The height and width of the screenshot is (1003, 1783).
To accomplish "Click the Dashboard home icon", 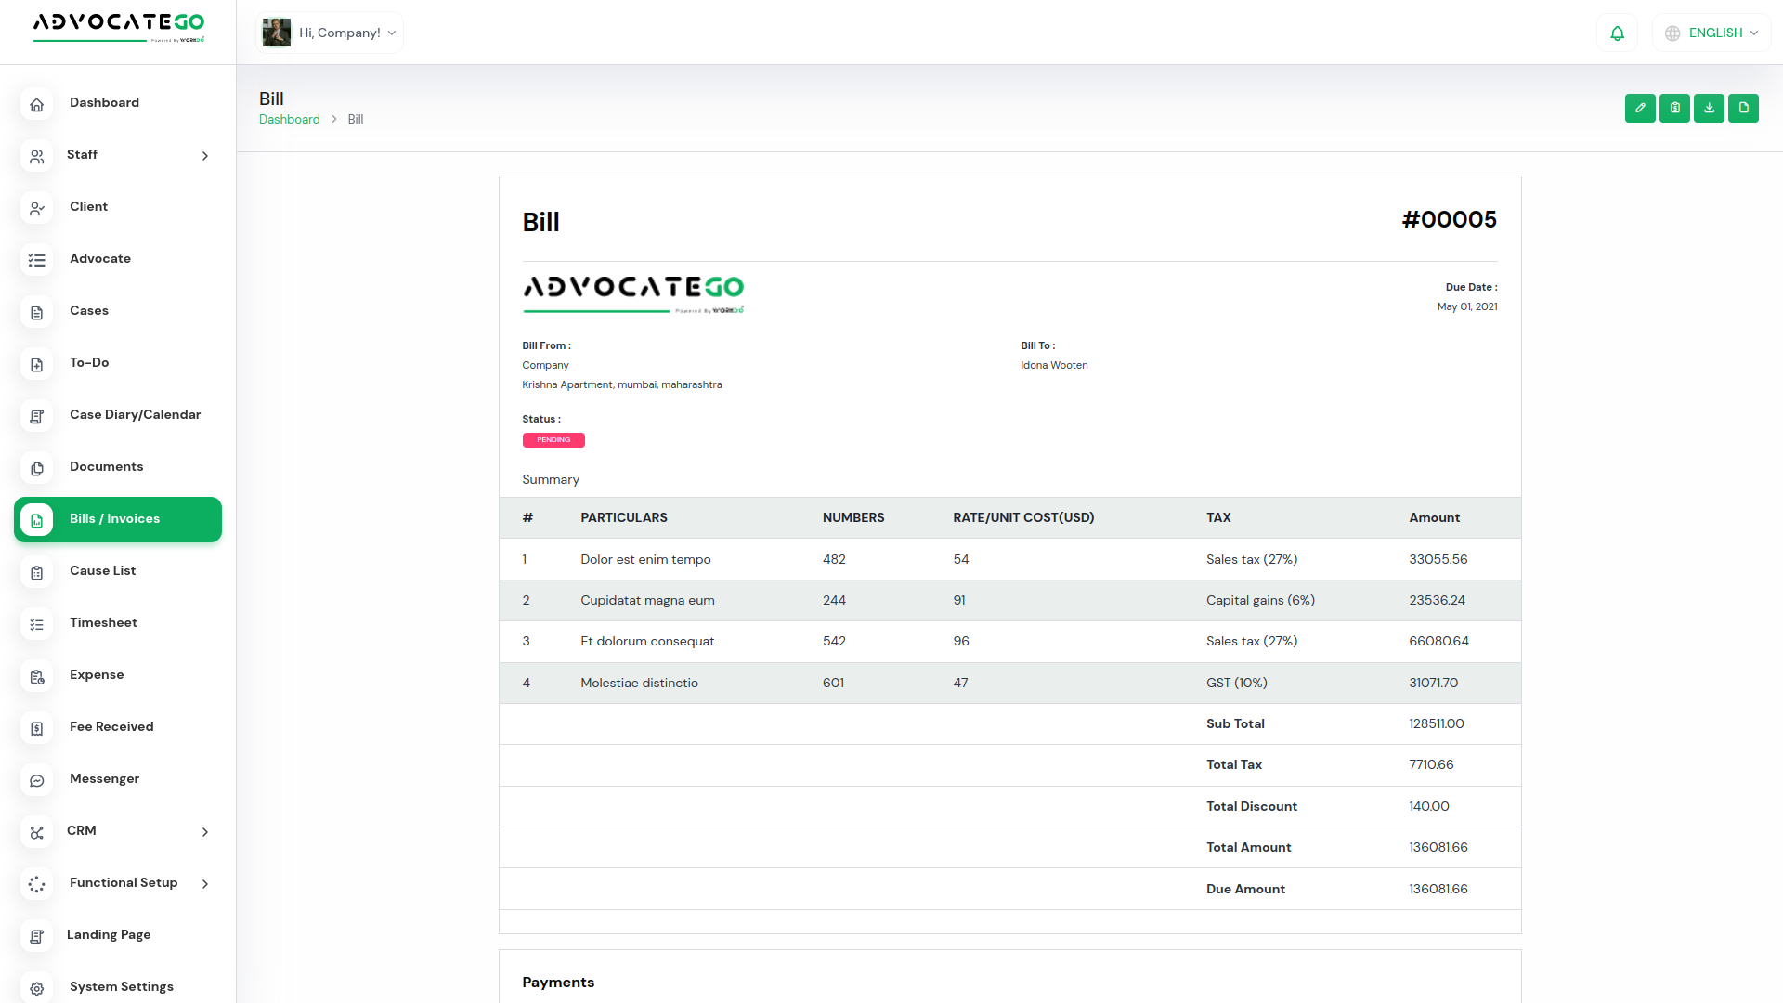I will point(36,104).
